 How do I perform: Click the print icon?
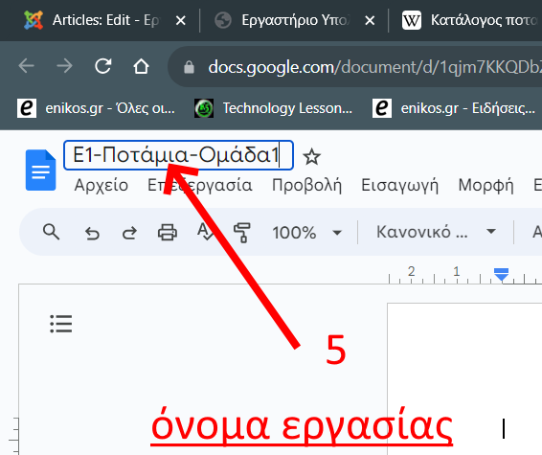pos(168,233)
